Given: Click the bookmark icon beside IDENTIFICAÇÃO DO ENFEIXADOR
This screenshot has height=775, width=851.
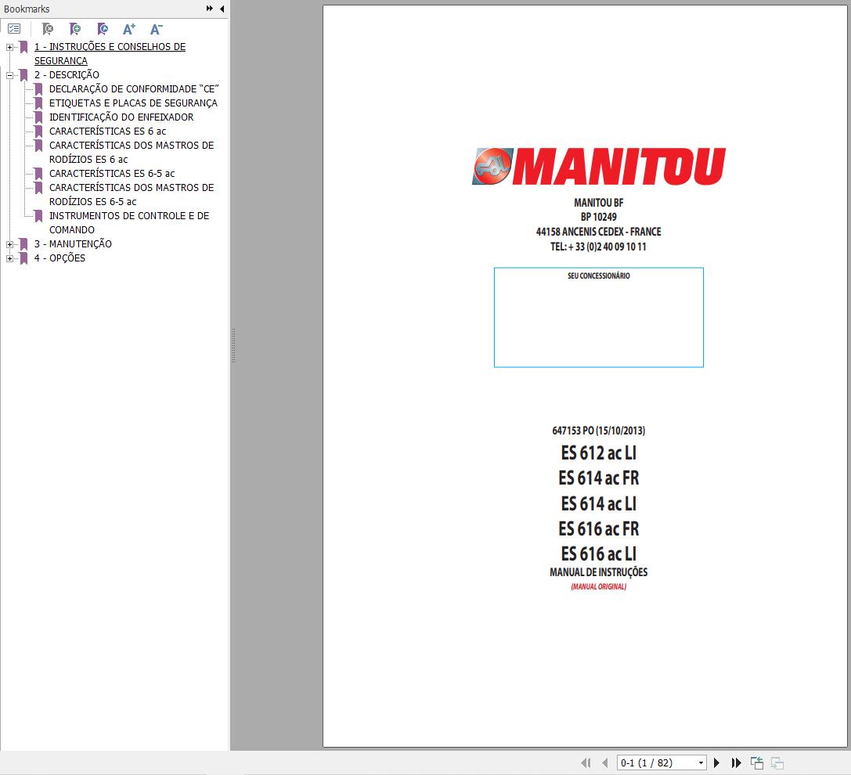Looking at the screenshot, I should click(x=38, y=117).
